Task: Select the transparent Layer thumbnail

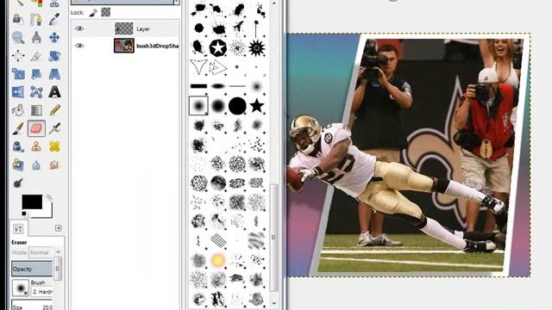Action: (x=124, y=28)
